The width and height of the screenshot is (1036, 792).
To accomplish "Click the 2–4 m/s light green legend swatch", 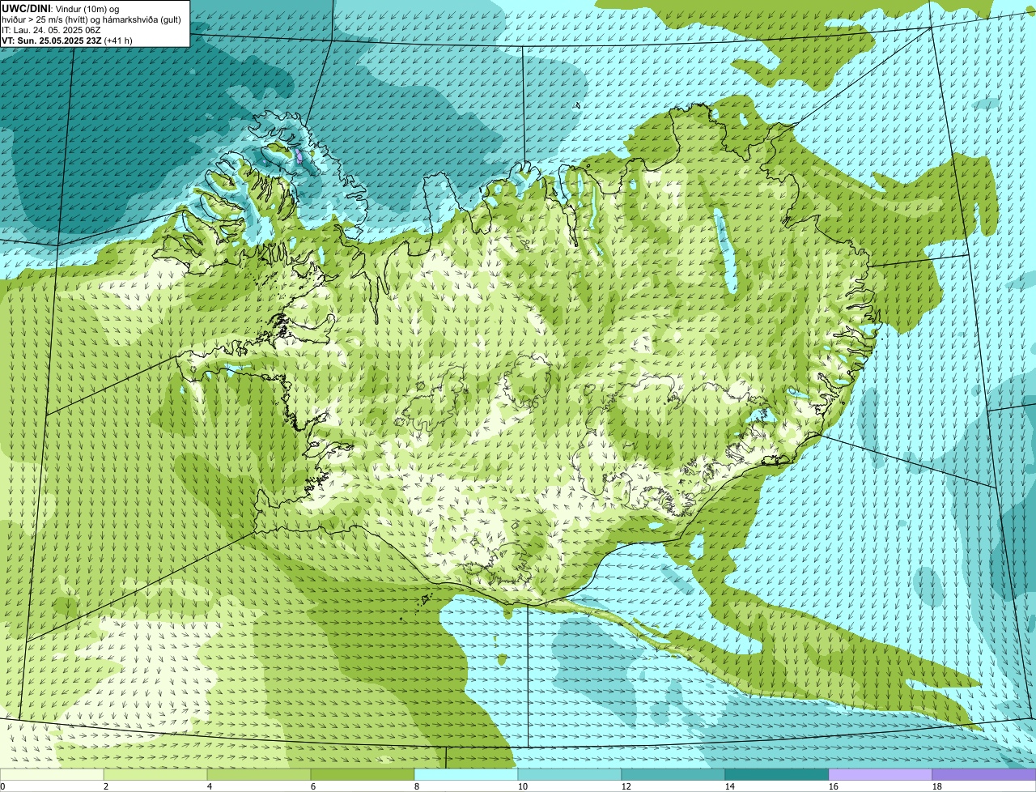I will pos(155,774).
